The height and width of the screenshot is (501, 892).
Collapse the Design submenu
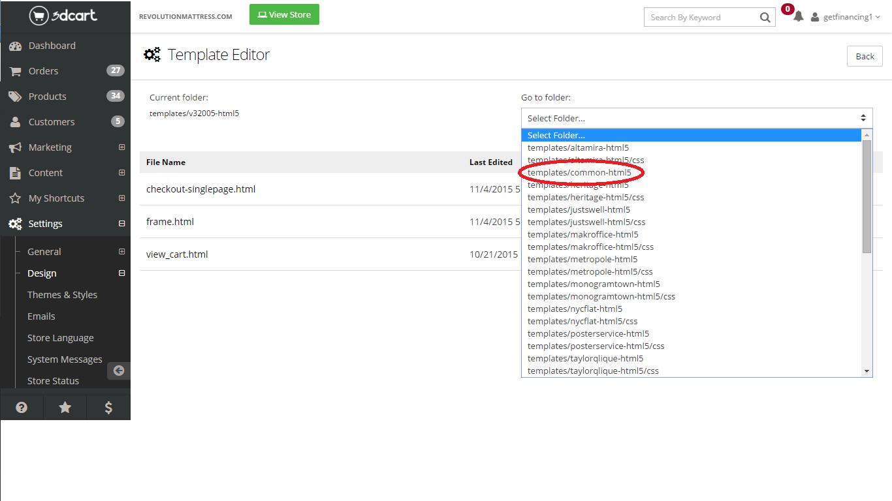(x=121, y=273)
